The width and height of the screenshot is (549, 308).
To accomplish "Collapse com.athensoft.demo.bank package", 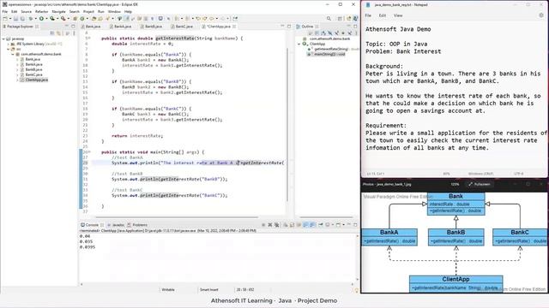I will click(x=13, y=54).
